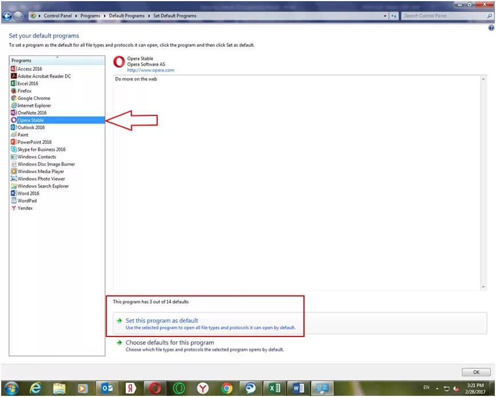Click the Yandex Browser Y taskbar icon
Screen dimensions: 496x397
coord(203,388)
